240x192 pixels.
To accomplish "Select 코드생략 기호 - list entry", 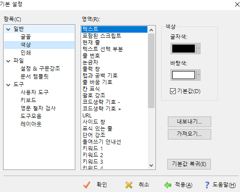I will [115, 102].
